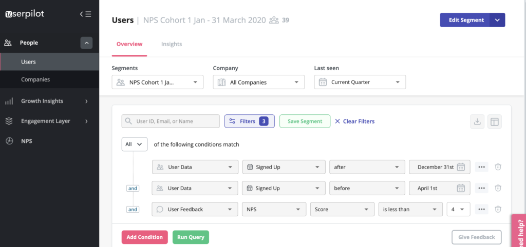Open the All conditions match dropdown

pyautogui.click(x=135, y=145)
